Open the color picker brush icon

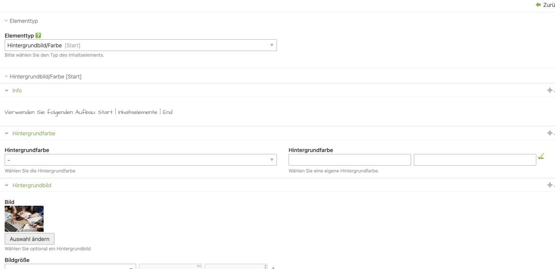coord(541,156)
